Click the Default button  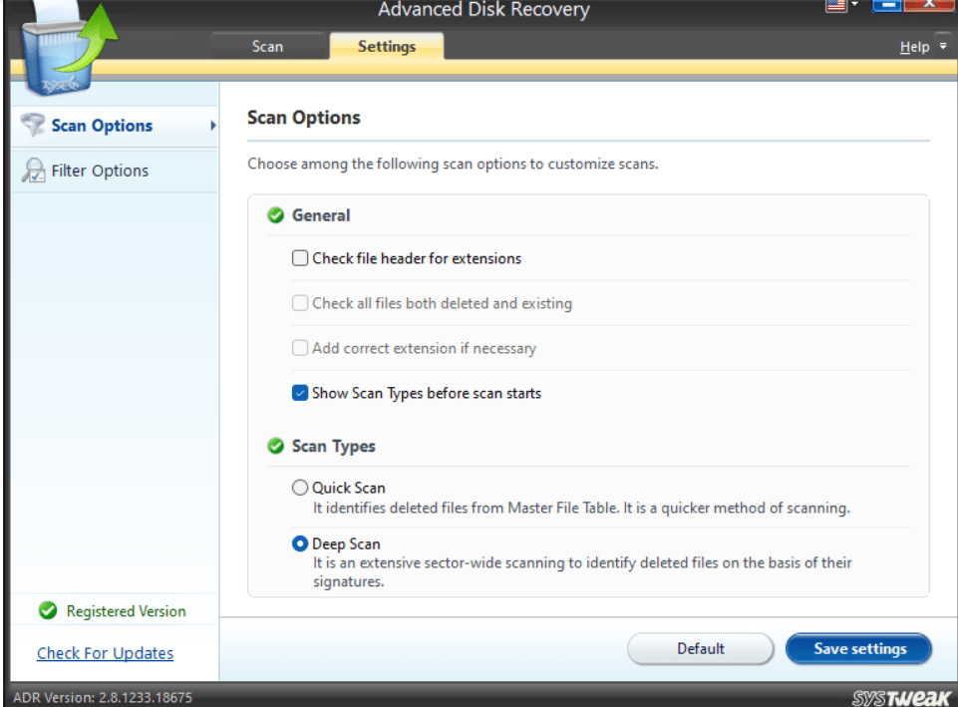point(700,649)
